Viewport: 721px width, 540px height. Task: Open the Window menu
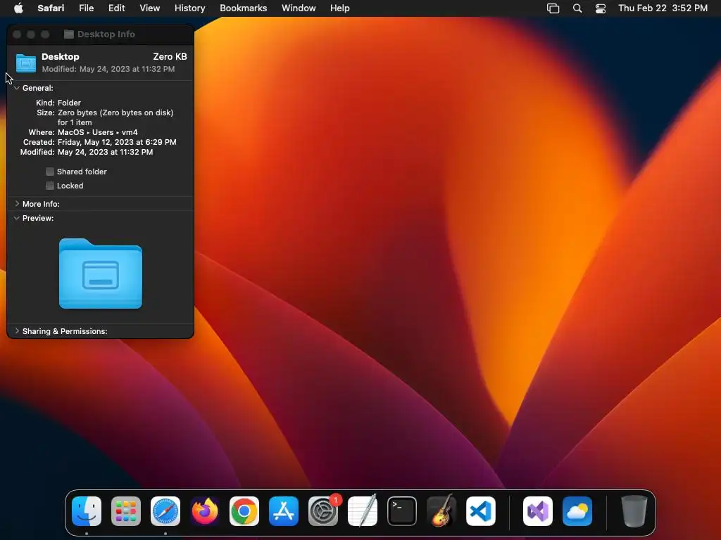299,8
